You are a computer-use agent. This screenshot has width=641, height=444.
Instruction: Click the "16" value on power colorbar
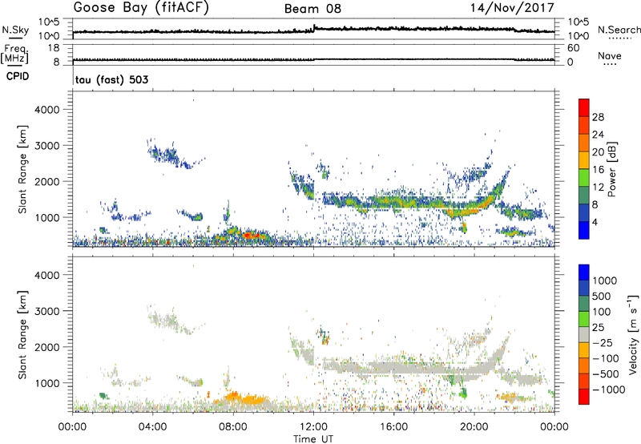click(598, 170)
